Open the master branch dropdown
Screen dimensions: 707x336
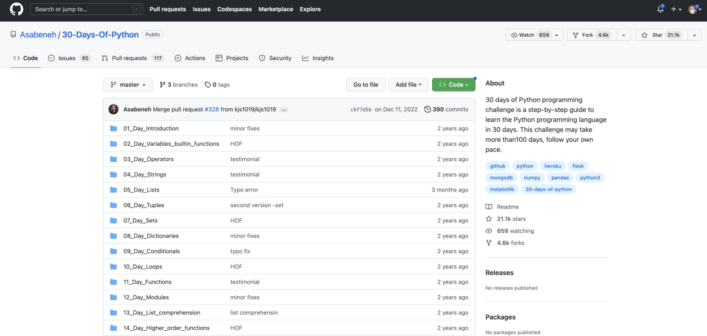coord(128,85)
